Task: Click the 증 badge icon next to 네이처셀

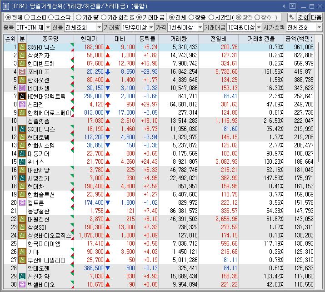Action: coord(22,88)
